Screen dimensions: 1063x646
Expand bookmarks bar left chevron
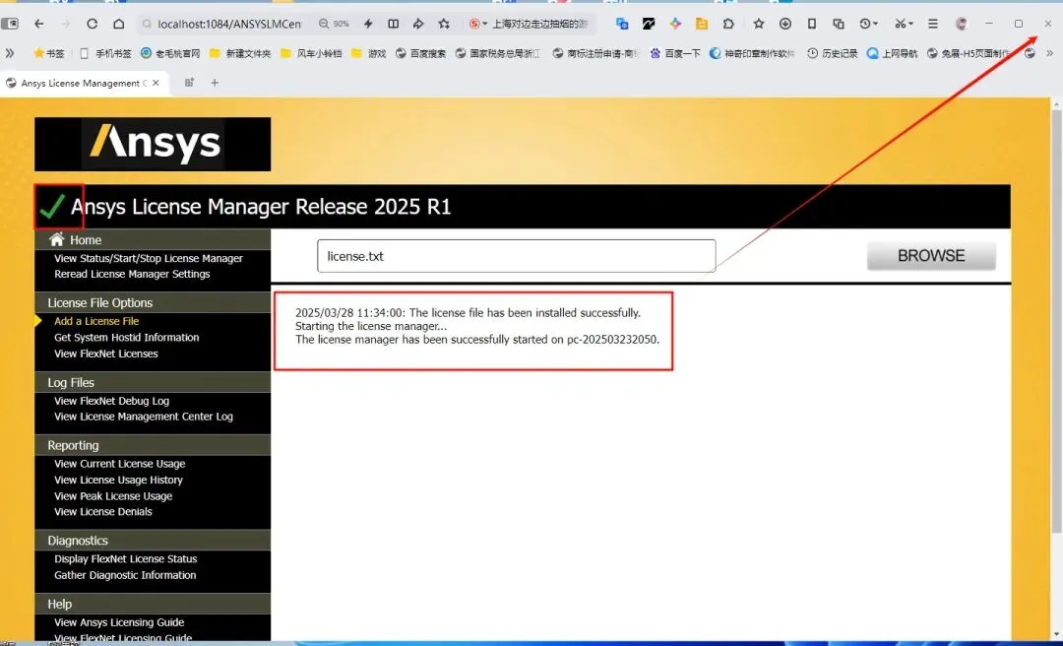click(x=10, y=53)
